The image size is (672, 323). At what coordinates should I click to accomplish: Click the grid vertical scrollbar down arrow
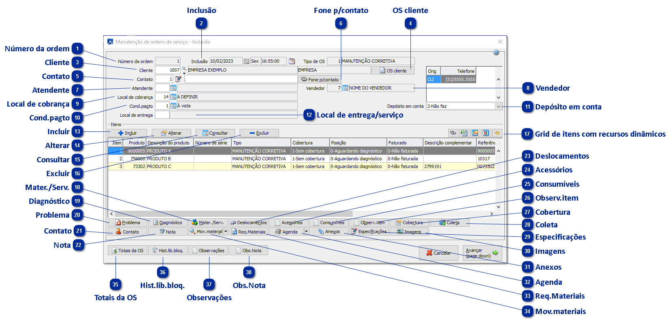(x=499, y=207)
